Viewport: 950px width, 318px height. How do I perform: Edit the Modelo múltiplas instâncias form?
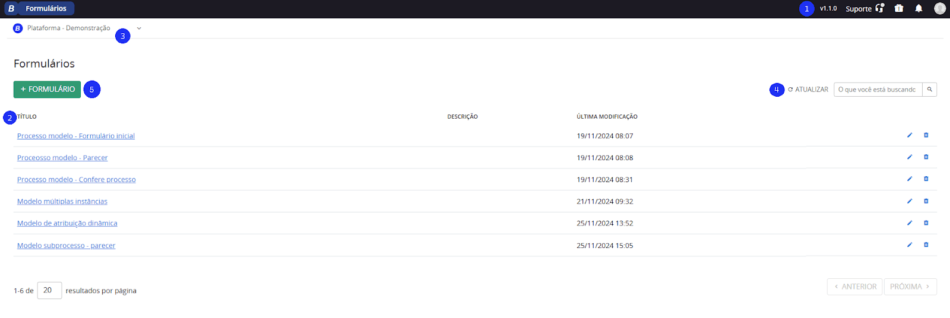click(909, 201)
